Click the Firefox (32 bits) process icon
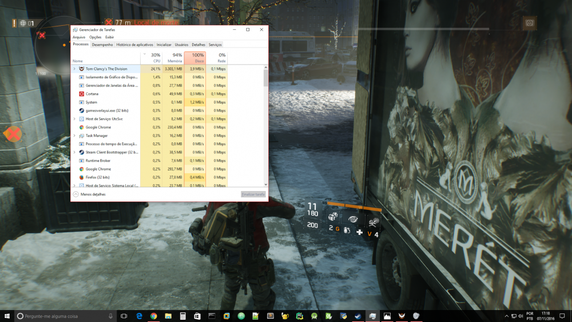The width and height of the screenshot is (572, 322). [x=82, y=177]
